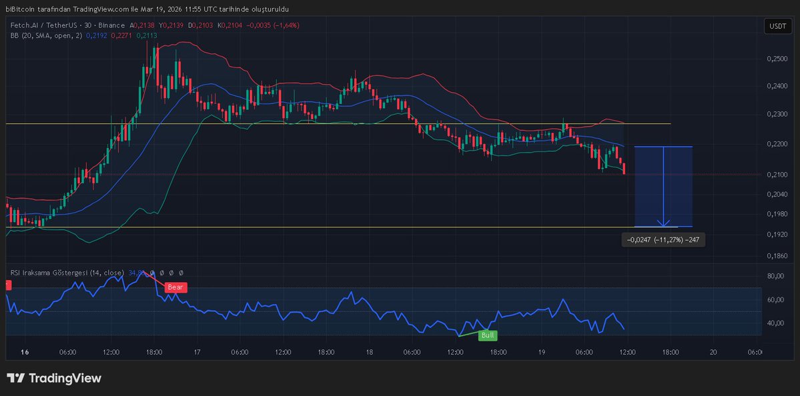Click the 0,1920 price axis label
This screenshot has width=800, height=396.
777,235
